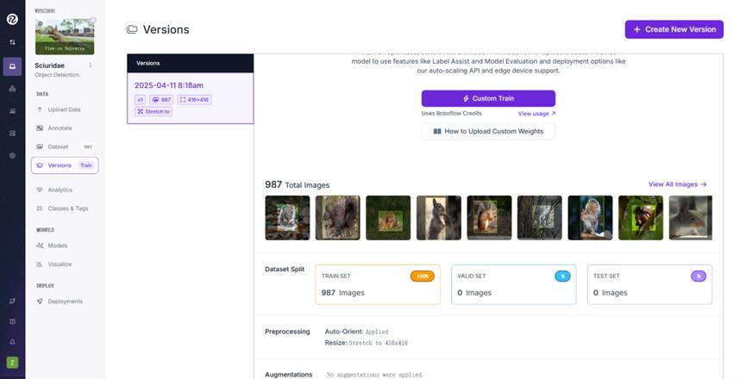Open the sixth thumbnail in image row
746x379 pixels.
(540, 218)
